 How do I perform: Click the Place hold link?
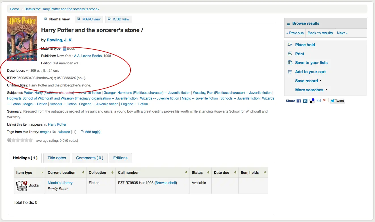tap(305, 45)
